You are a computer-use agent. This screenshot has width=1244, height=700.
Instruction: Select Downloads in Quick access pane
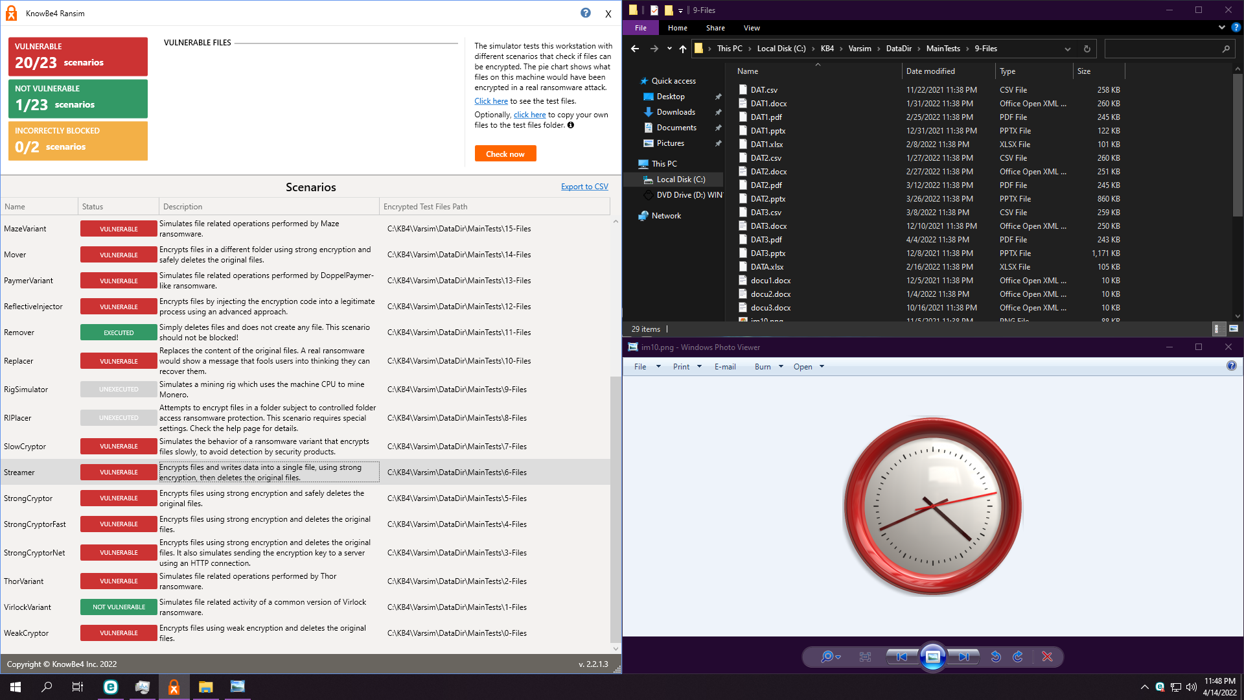(x=676, y=112)
